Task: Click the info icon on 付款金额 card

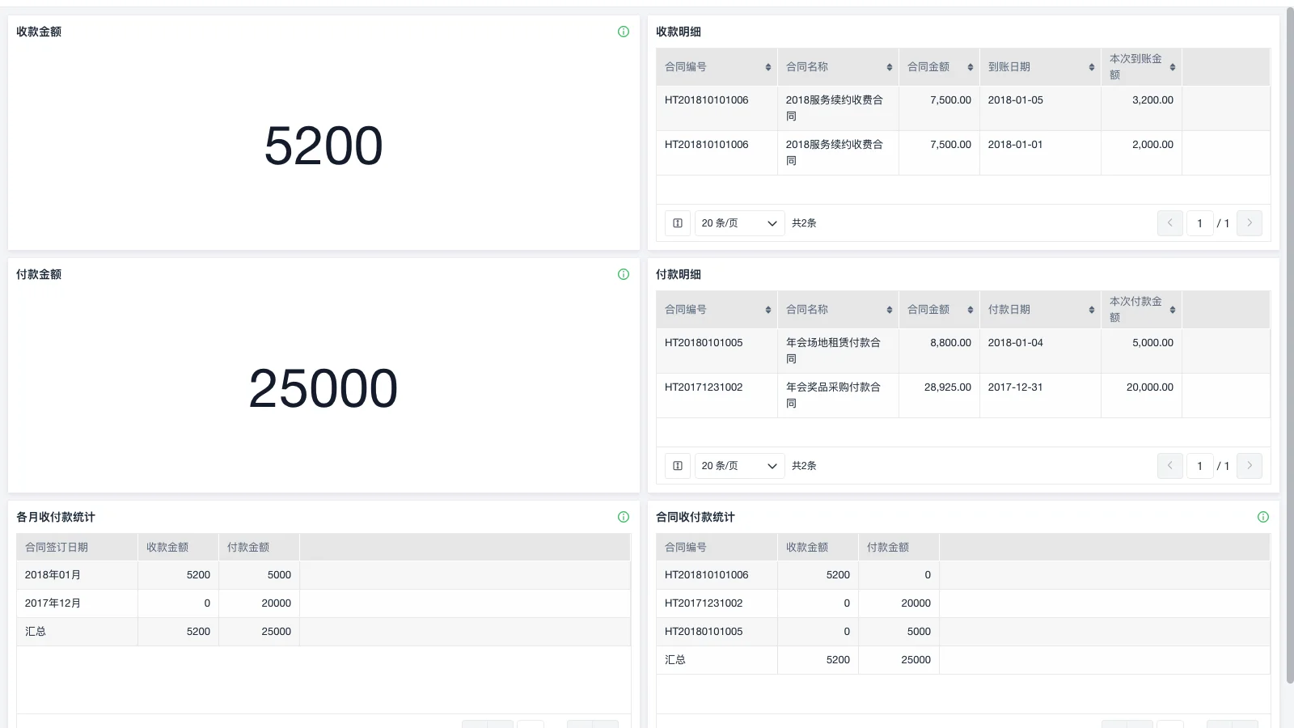Action: 624,274
